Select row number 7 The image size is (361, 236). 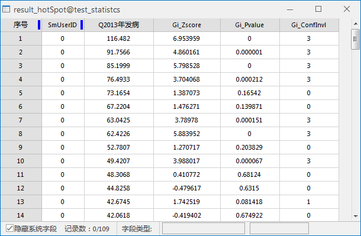21,120
